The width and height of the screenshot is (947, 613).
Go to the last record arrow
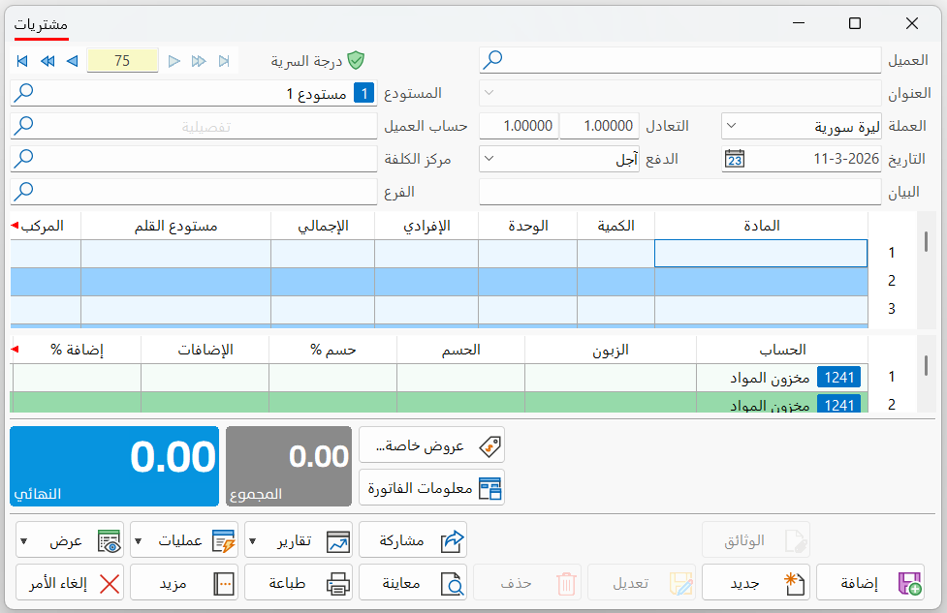224,61
